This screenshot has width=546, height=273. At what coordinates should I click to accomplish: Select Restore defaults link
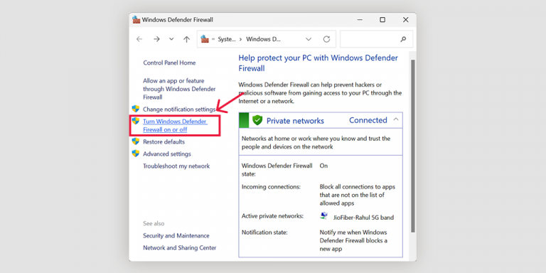(x=164, y=141)
